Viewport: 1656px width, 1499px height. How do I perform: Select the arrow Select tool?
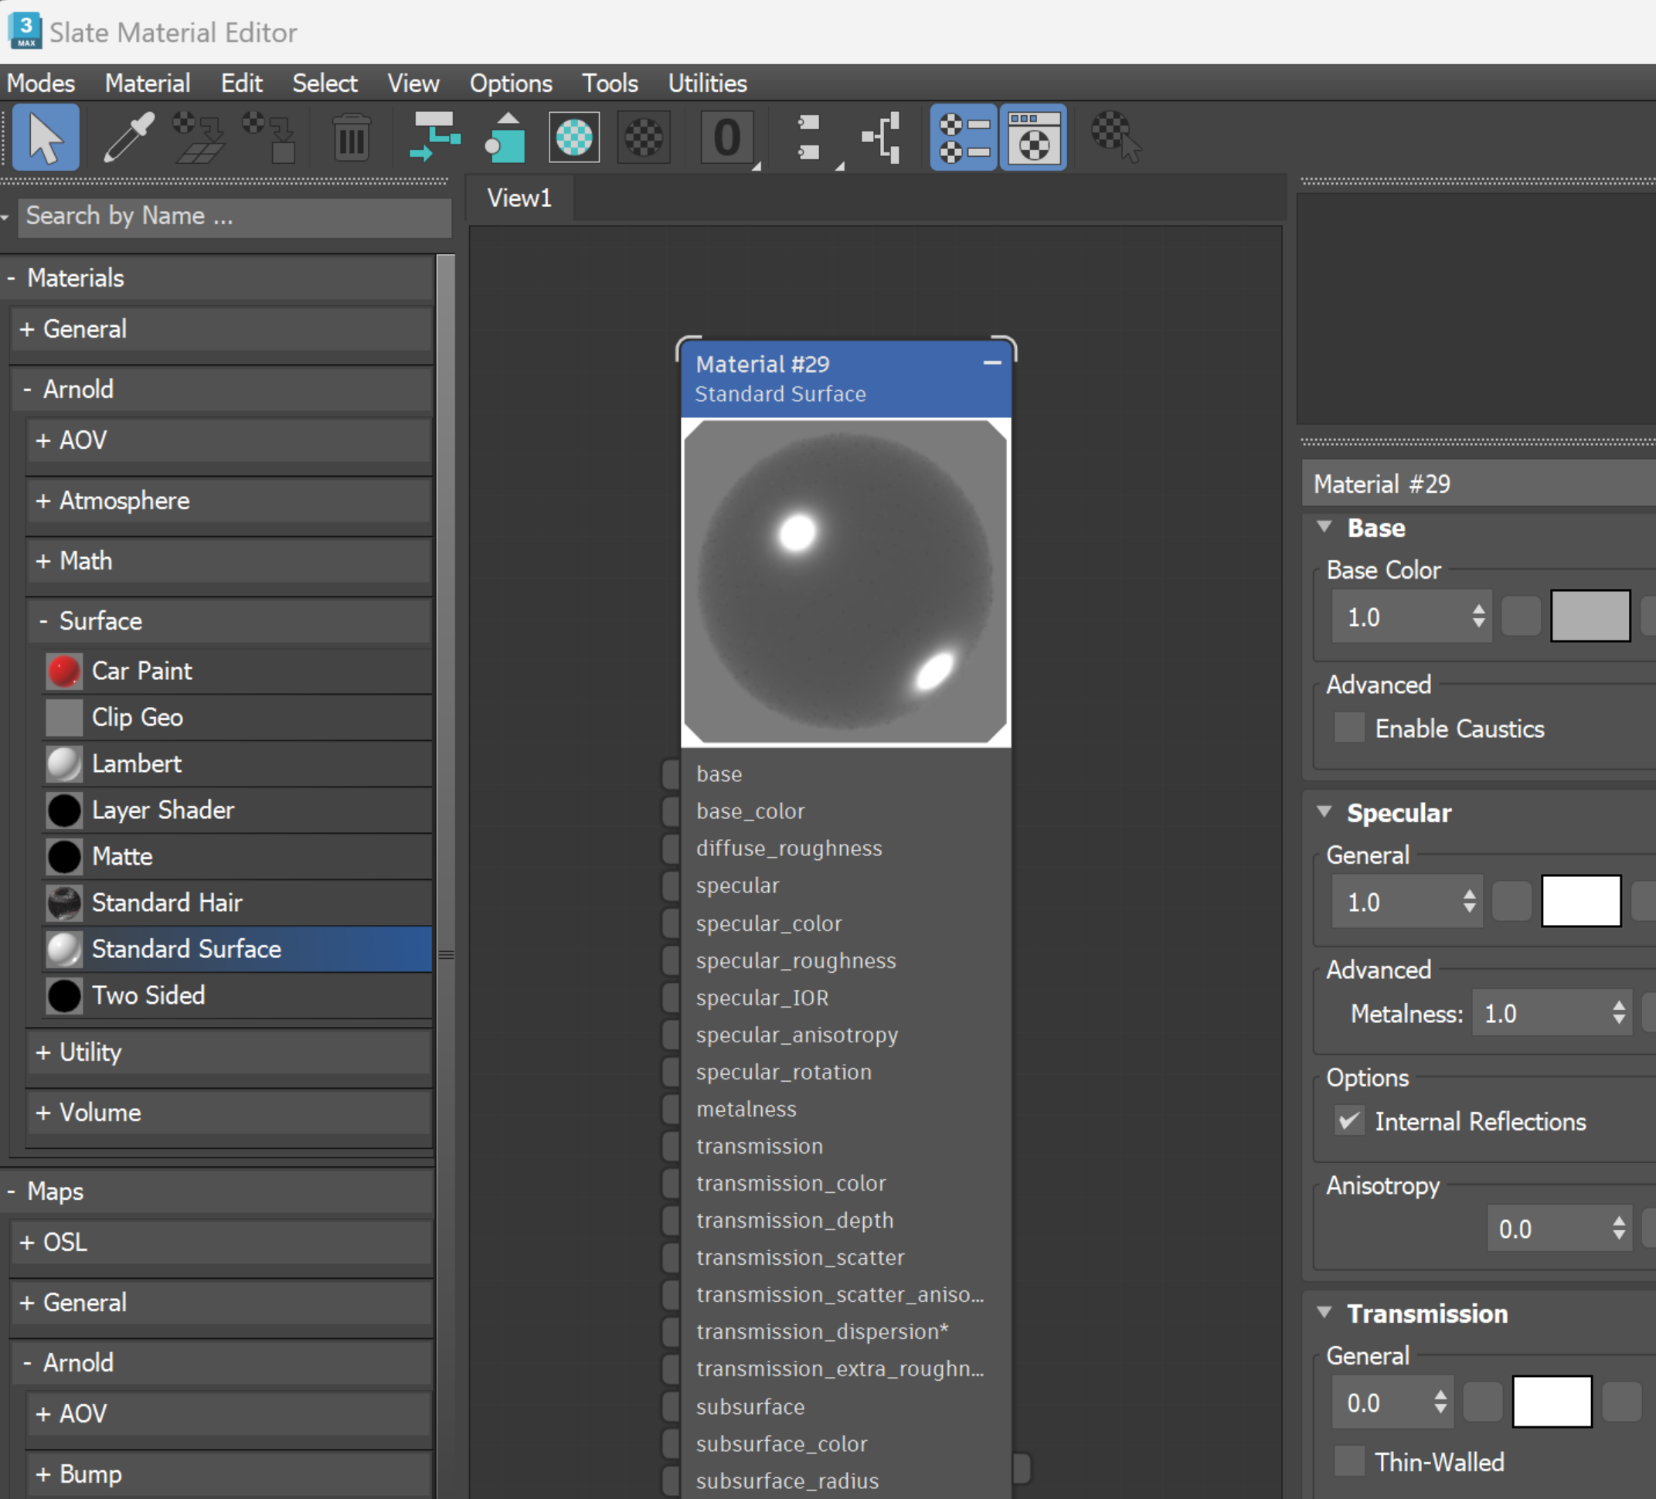pyautogui.click(x=45, y=138)
